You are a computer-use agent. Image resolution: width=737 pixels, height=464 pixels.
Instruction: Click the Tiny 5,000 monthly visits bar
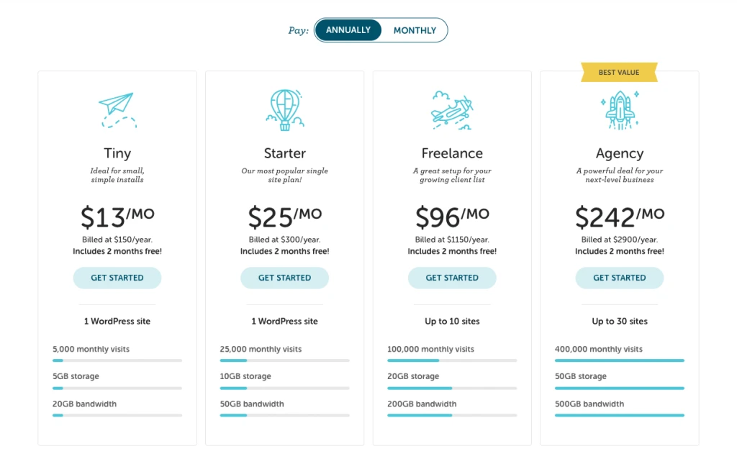point(117,360)
